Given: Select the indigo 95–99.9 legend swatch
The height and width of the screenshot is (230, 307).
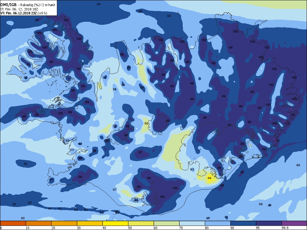Looking at the screenshot, I should [269, 223].
